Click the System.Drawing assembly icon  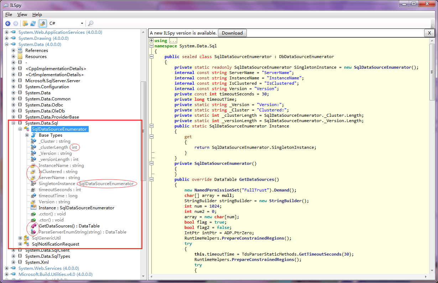point(13,38)
